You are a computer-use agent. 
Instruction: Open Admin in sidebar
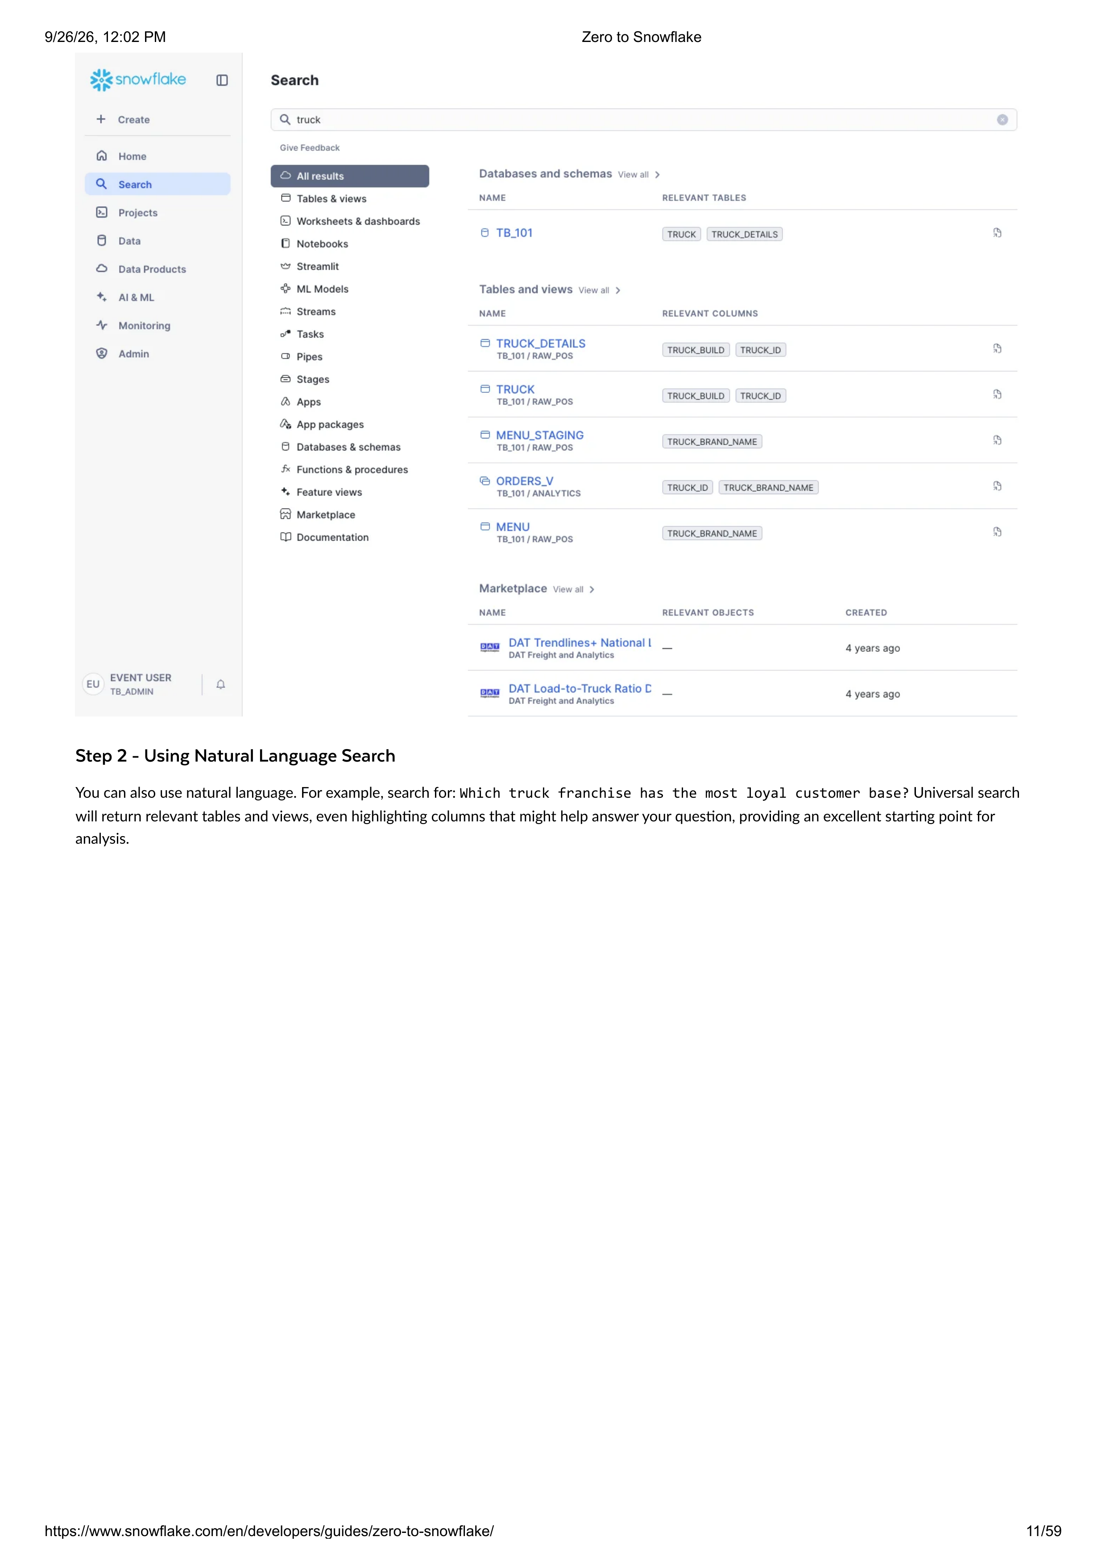(x=157, y=354)
